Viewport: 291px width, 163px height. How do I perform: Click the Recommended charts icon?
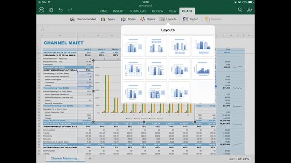pyautogui.click(x=72, y=19)
